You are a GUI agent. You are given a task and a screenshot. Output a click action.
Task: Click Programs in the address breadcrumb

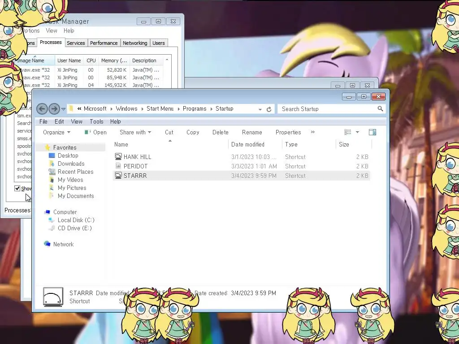click(195, 108)
